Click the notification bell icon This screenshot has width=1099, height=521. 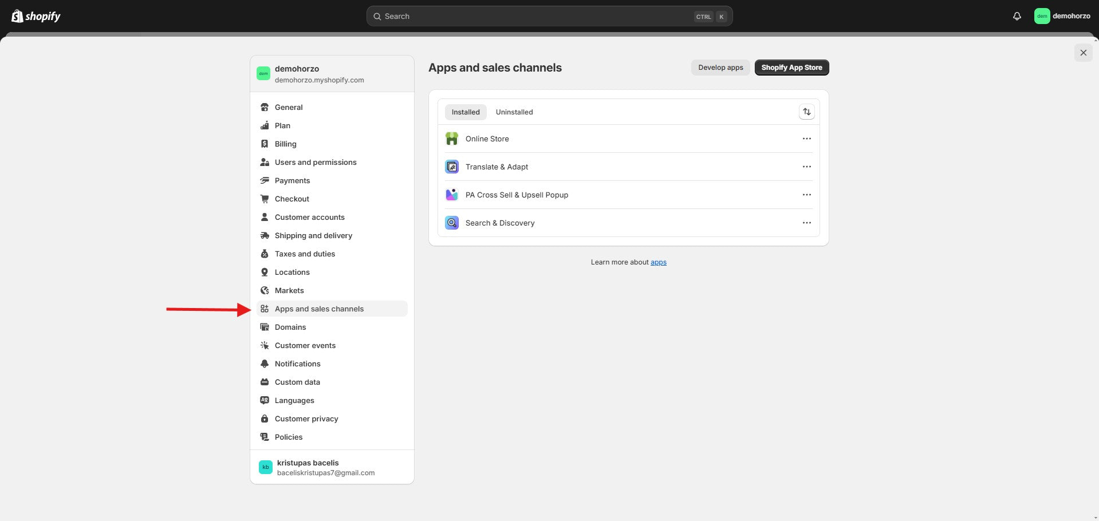point(1017,16)
